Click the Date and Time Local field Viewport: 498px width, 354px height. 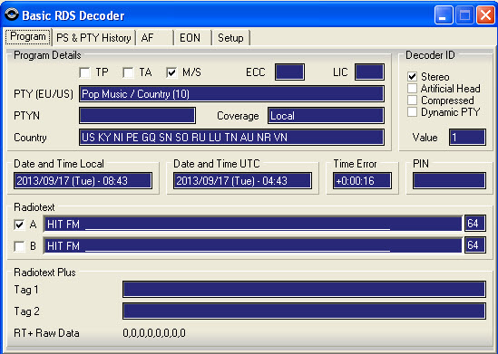(83, 181)
